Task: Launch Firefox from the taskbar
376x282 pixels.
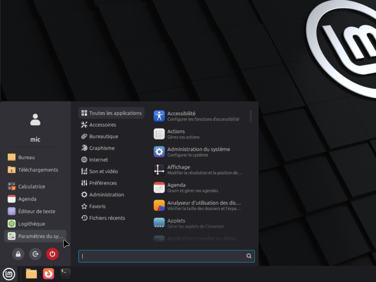Action: pos(48,274)
